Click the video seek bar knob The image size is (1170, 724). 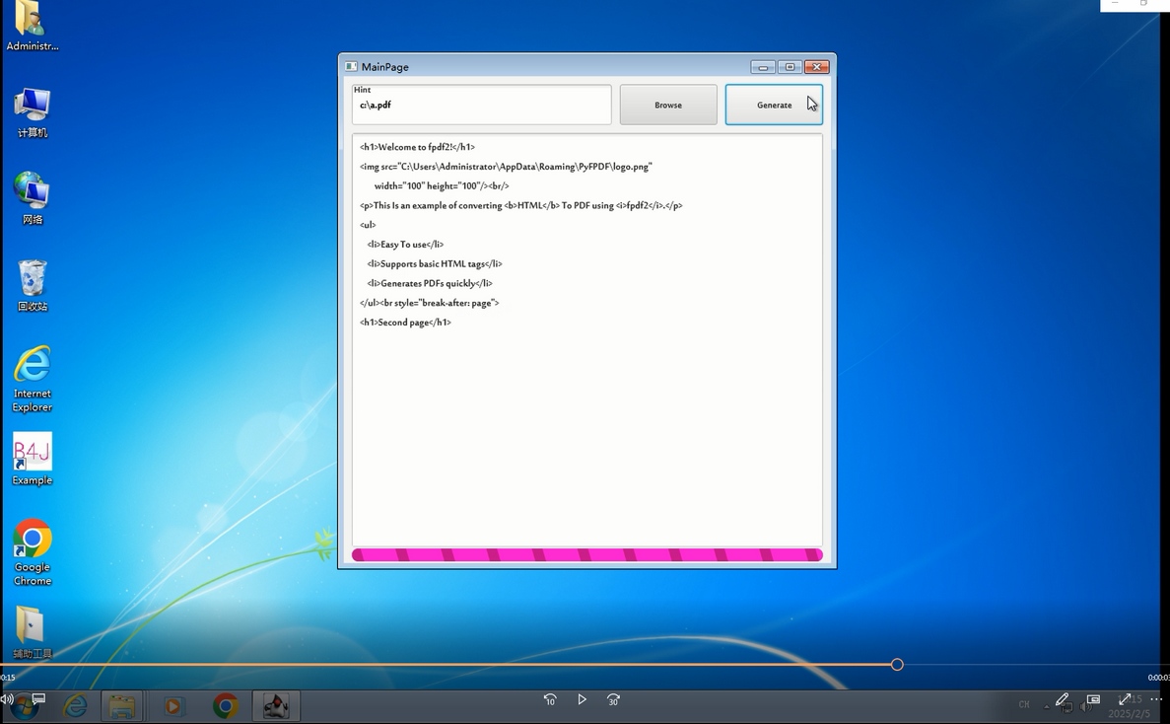point(897,664)
